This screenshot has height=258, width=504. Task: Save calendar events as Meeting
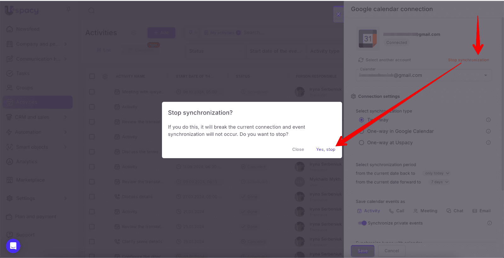coord(425,211)
